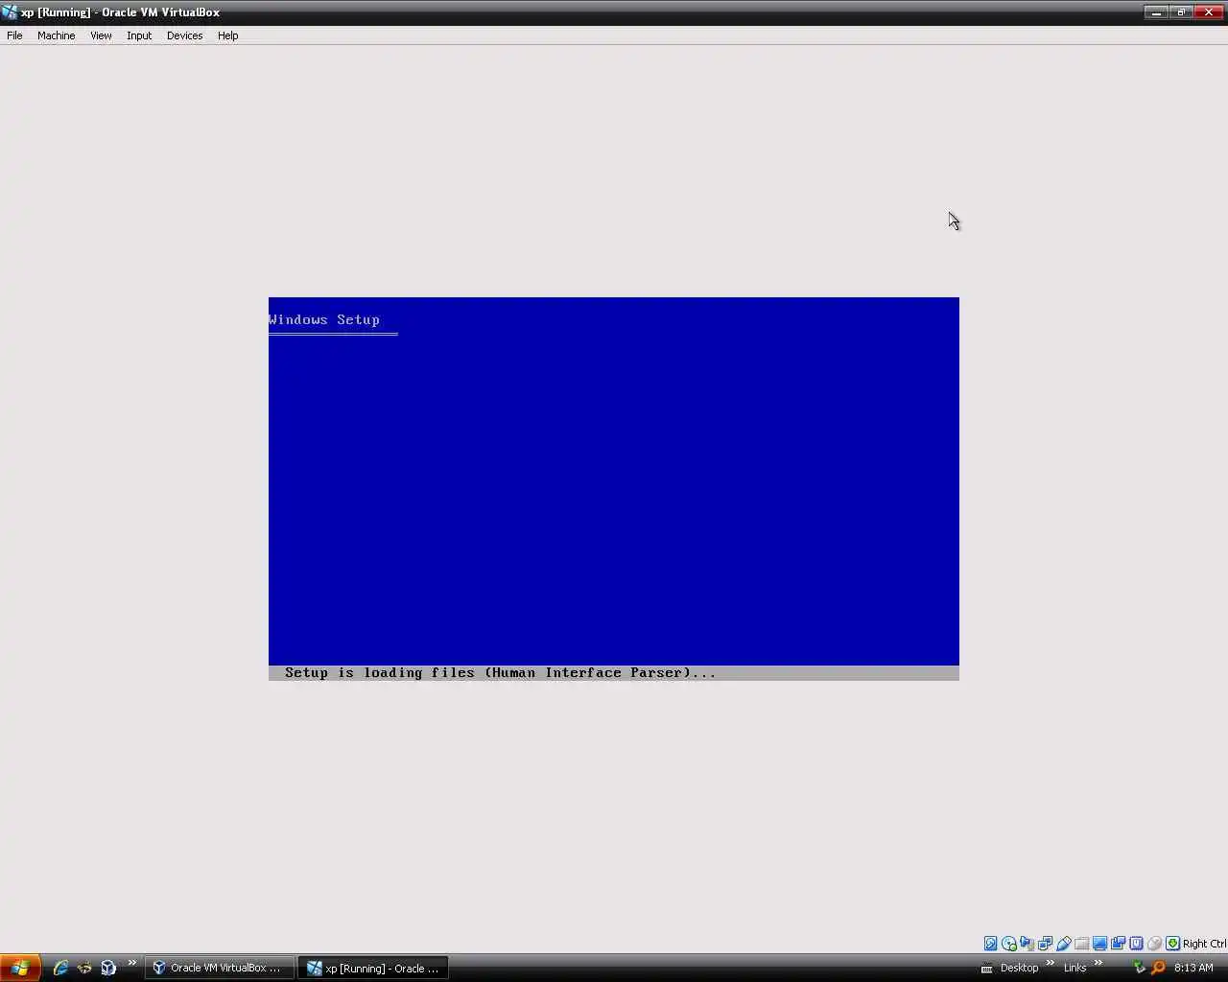This screenshot has height=982, width=1228.
Task: Click inside the Windows Setup VM screen
Action: point(614,489)
